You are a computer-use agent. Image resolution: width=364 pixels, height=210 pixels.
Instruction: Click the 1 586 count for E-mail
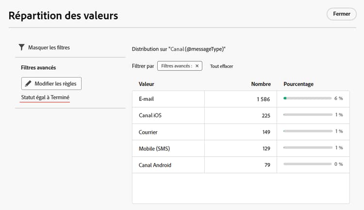[264, 98]
